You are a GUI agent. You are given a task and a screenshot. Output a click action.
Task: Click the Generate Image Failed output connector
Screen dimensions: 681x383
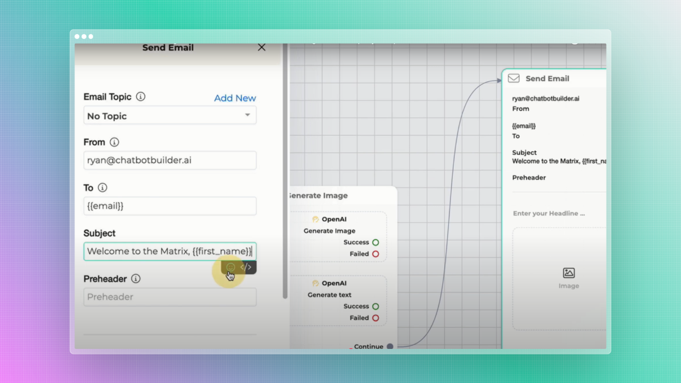(x=376, y=254)
